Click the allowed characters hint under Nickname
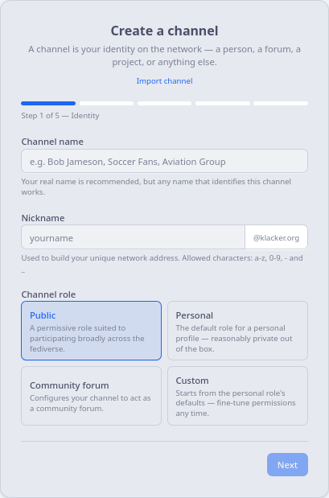 162,263
